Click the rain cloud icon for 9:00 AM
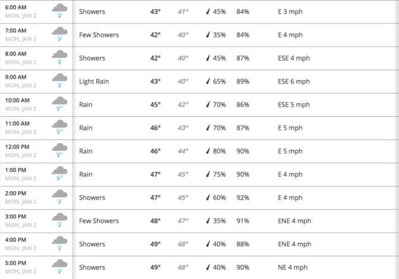Image resolution: width=399 pixels, height=279 pixels. click(59, 81)
